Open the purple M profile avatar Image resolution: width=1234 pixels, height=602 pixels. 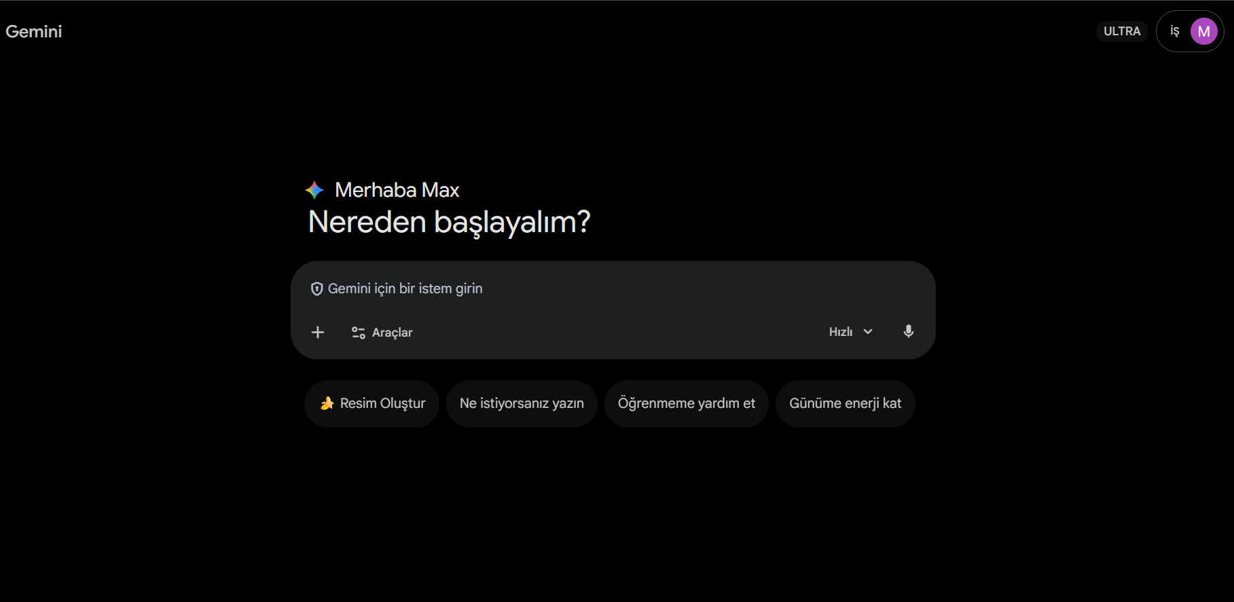pos(1203,31)
